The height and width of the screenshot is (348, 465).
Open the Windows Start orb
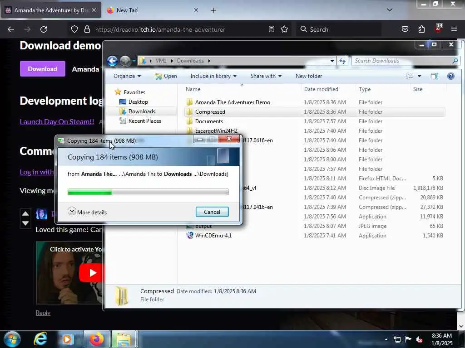coord(12,339)
